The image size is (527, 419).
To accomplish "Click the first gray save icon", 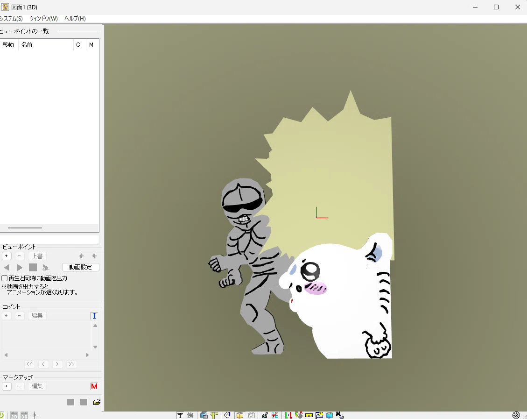I will pos(70,402).
